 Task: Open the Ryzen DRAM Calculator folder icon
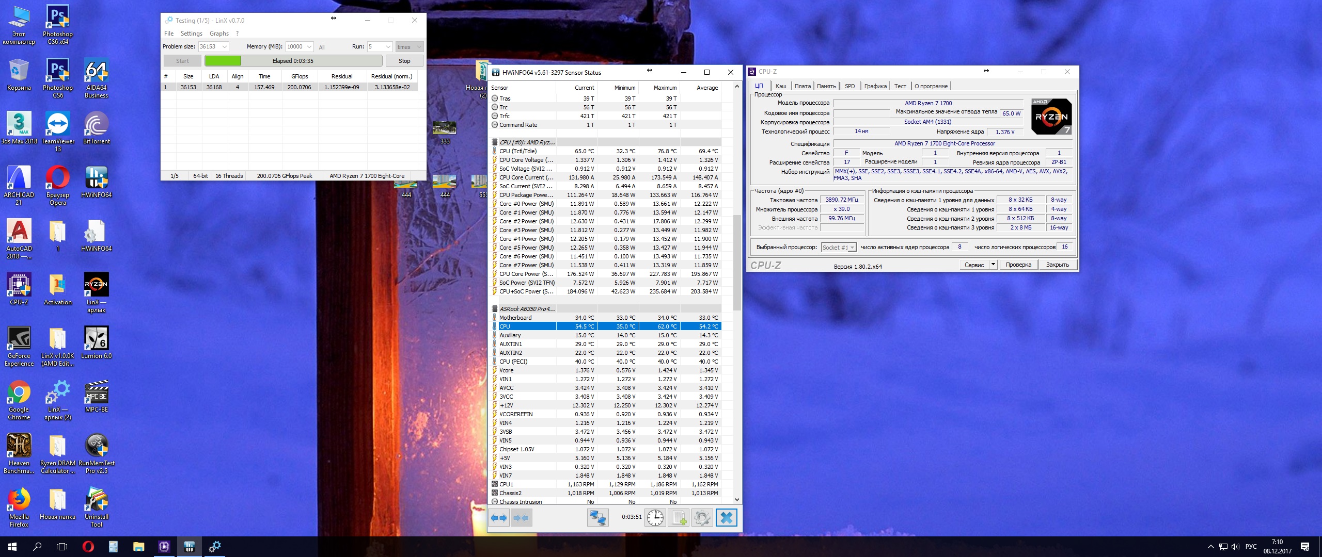click(57, 453)
